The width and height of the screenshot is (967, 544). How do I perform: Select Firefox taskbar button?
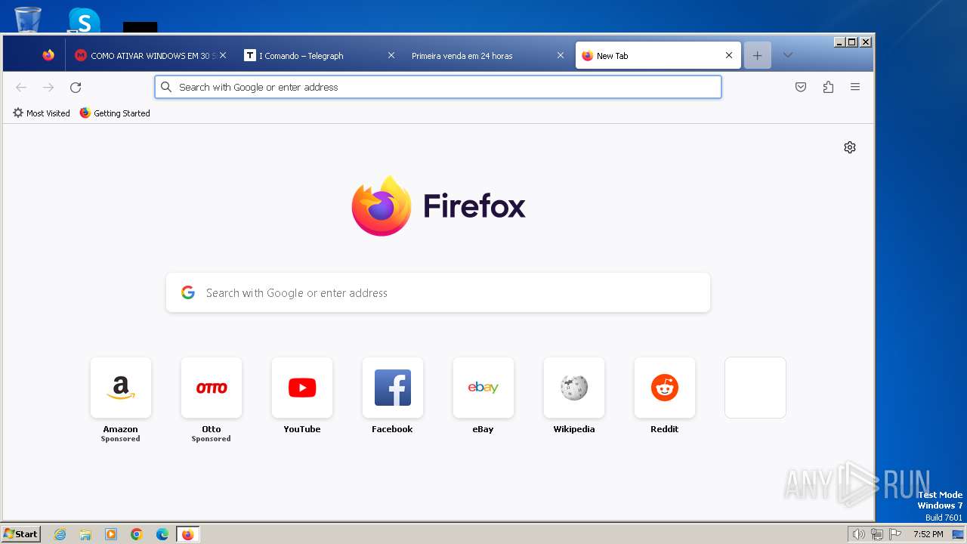click(187, 534)
